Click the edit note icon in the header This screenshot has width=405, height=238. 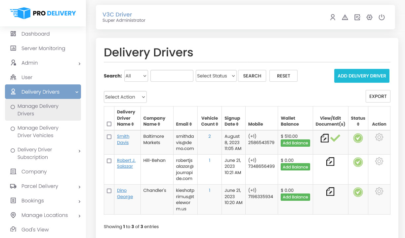point(357,17)
